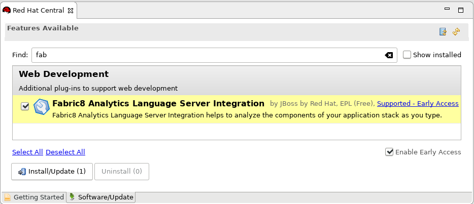The width and height of the screenshot is (474, 204).
Task: Close the Red Hat Central tab
Action: (x=71, y=10)
